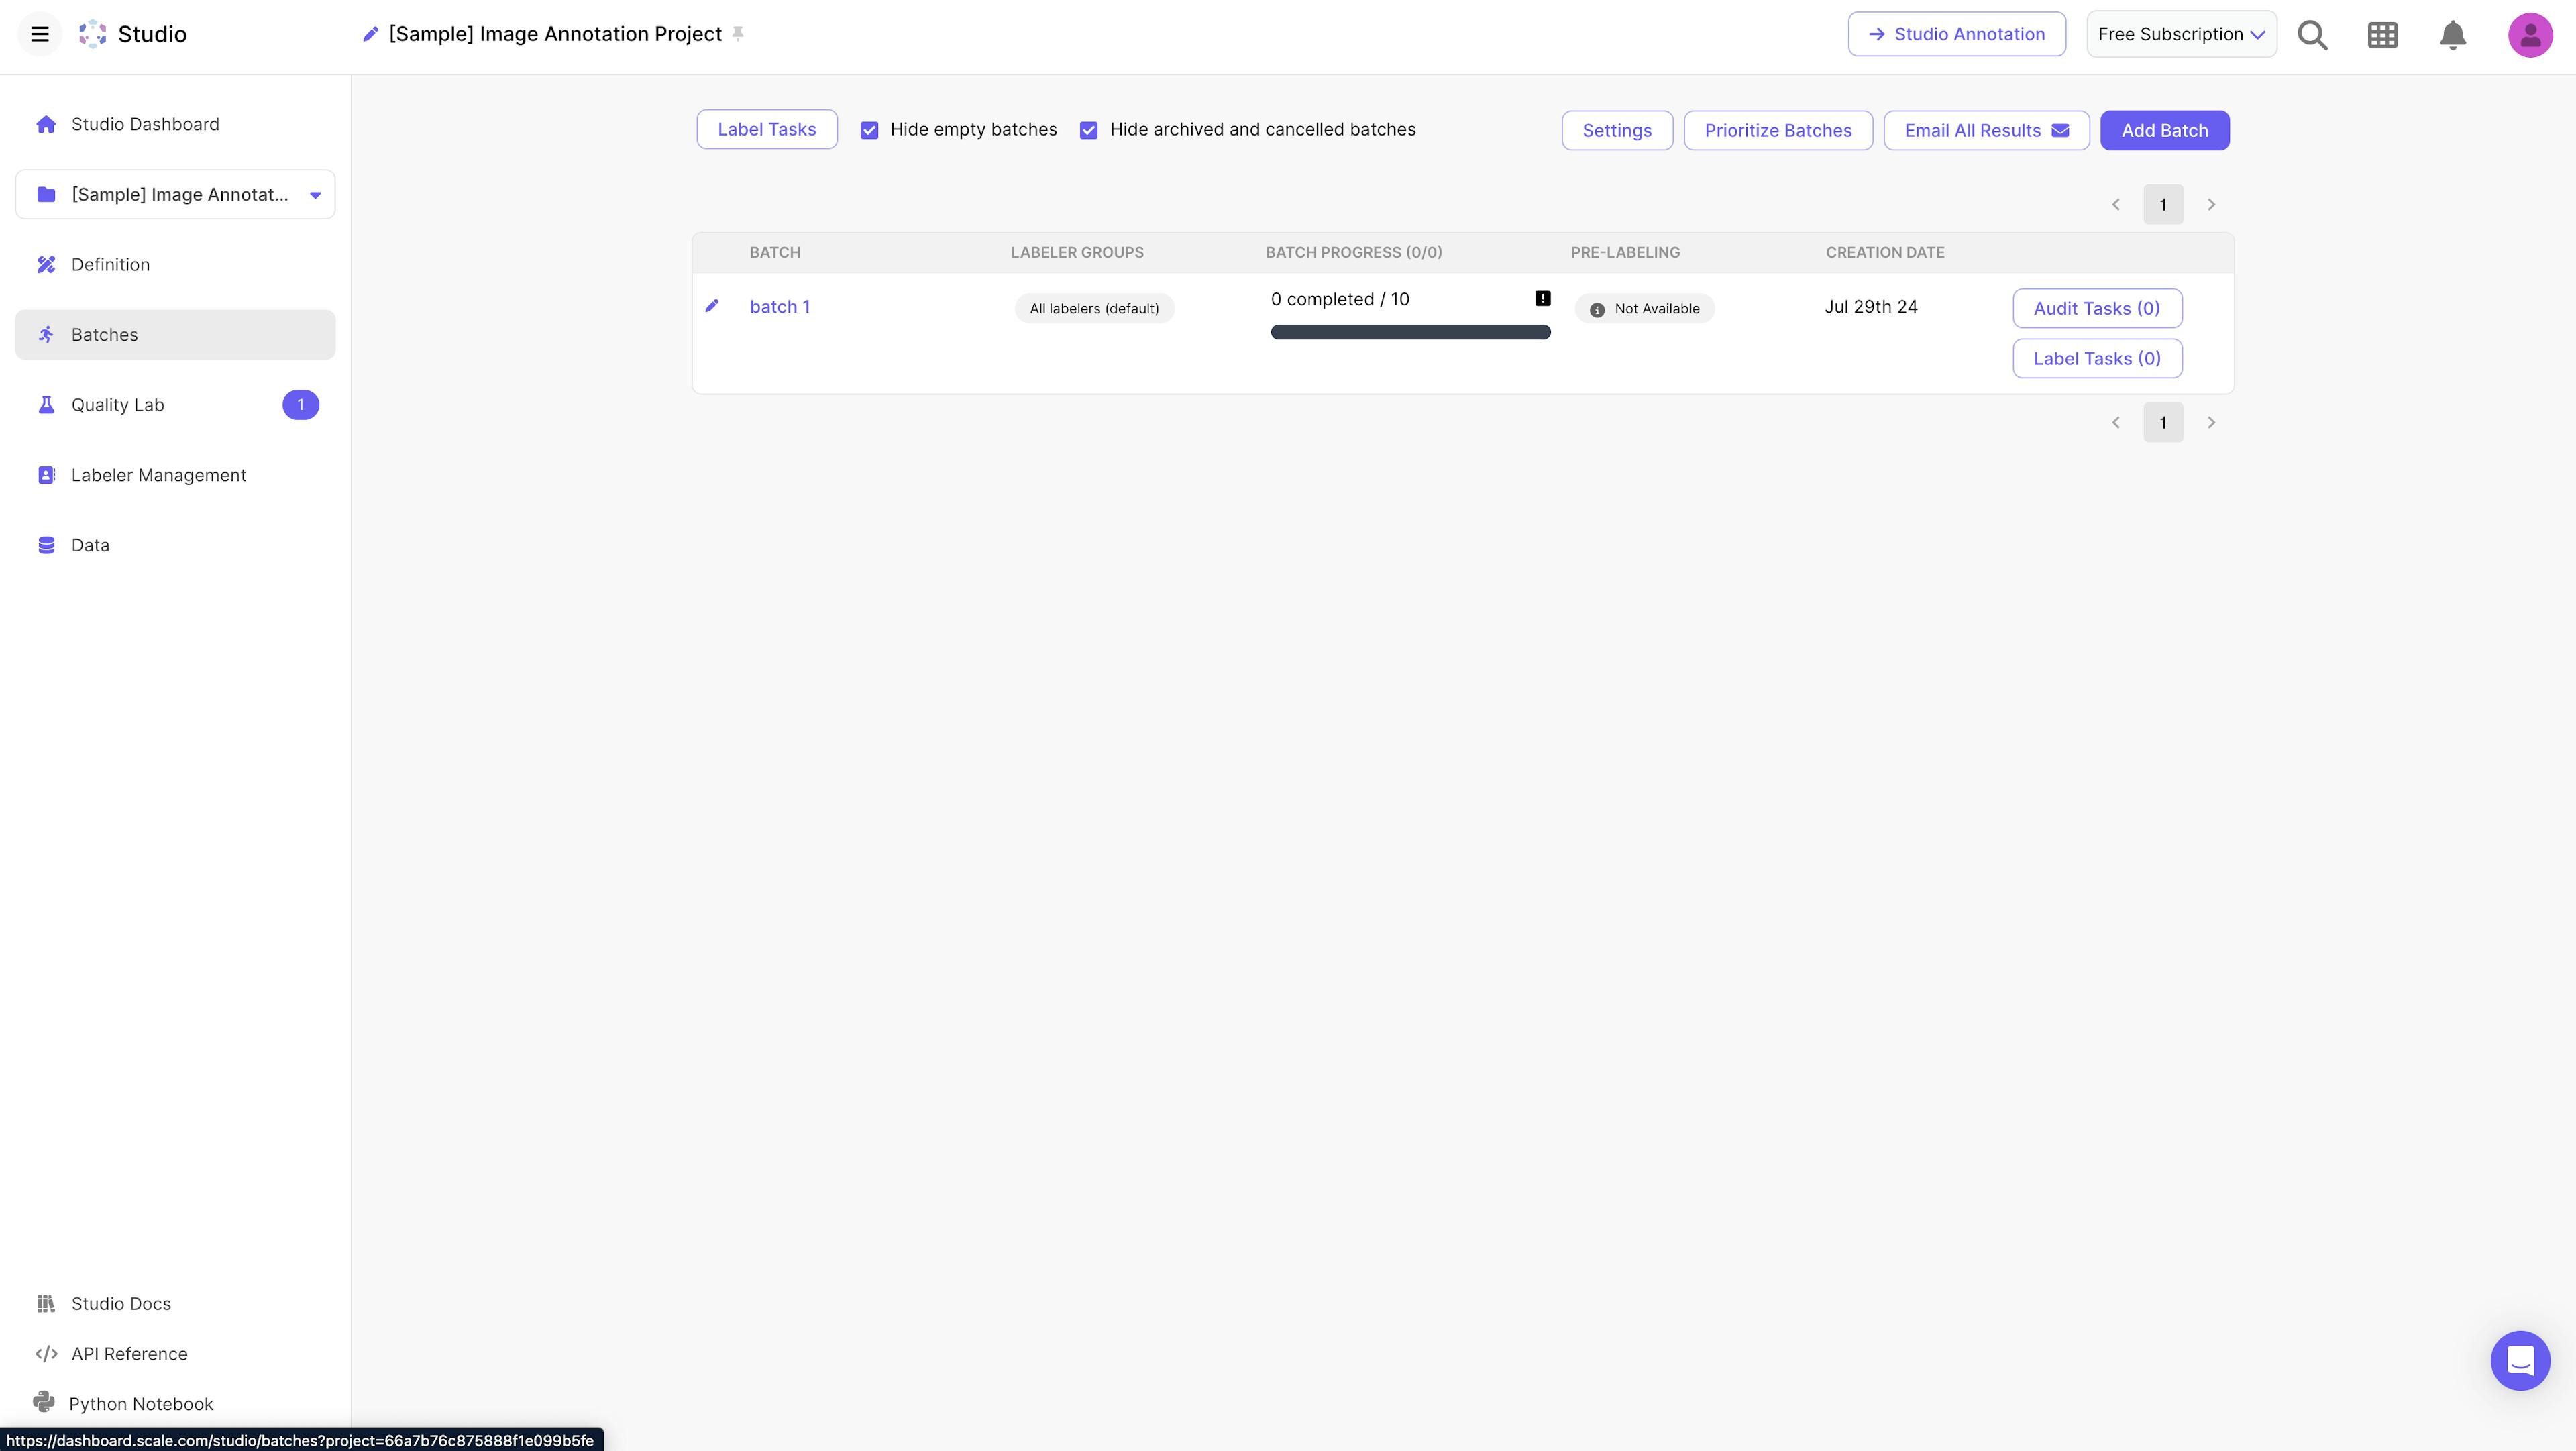Screen dimensions: 2576x1451
Task: Click the Add Batch button
Action: 2164,130
